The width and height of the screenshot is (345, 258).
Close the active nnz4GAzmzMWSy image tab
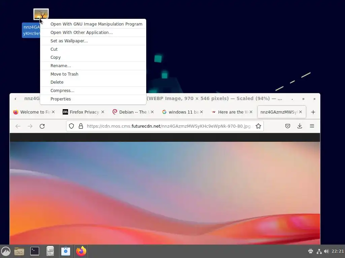tap(301, 112)
